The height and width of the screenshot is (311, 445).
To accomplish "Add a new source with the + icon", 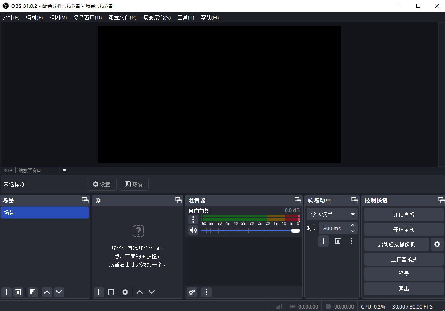I will click(99, 292).
